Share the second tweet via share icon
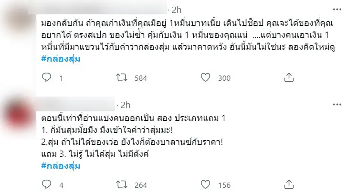 (x=289, y=185)
